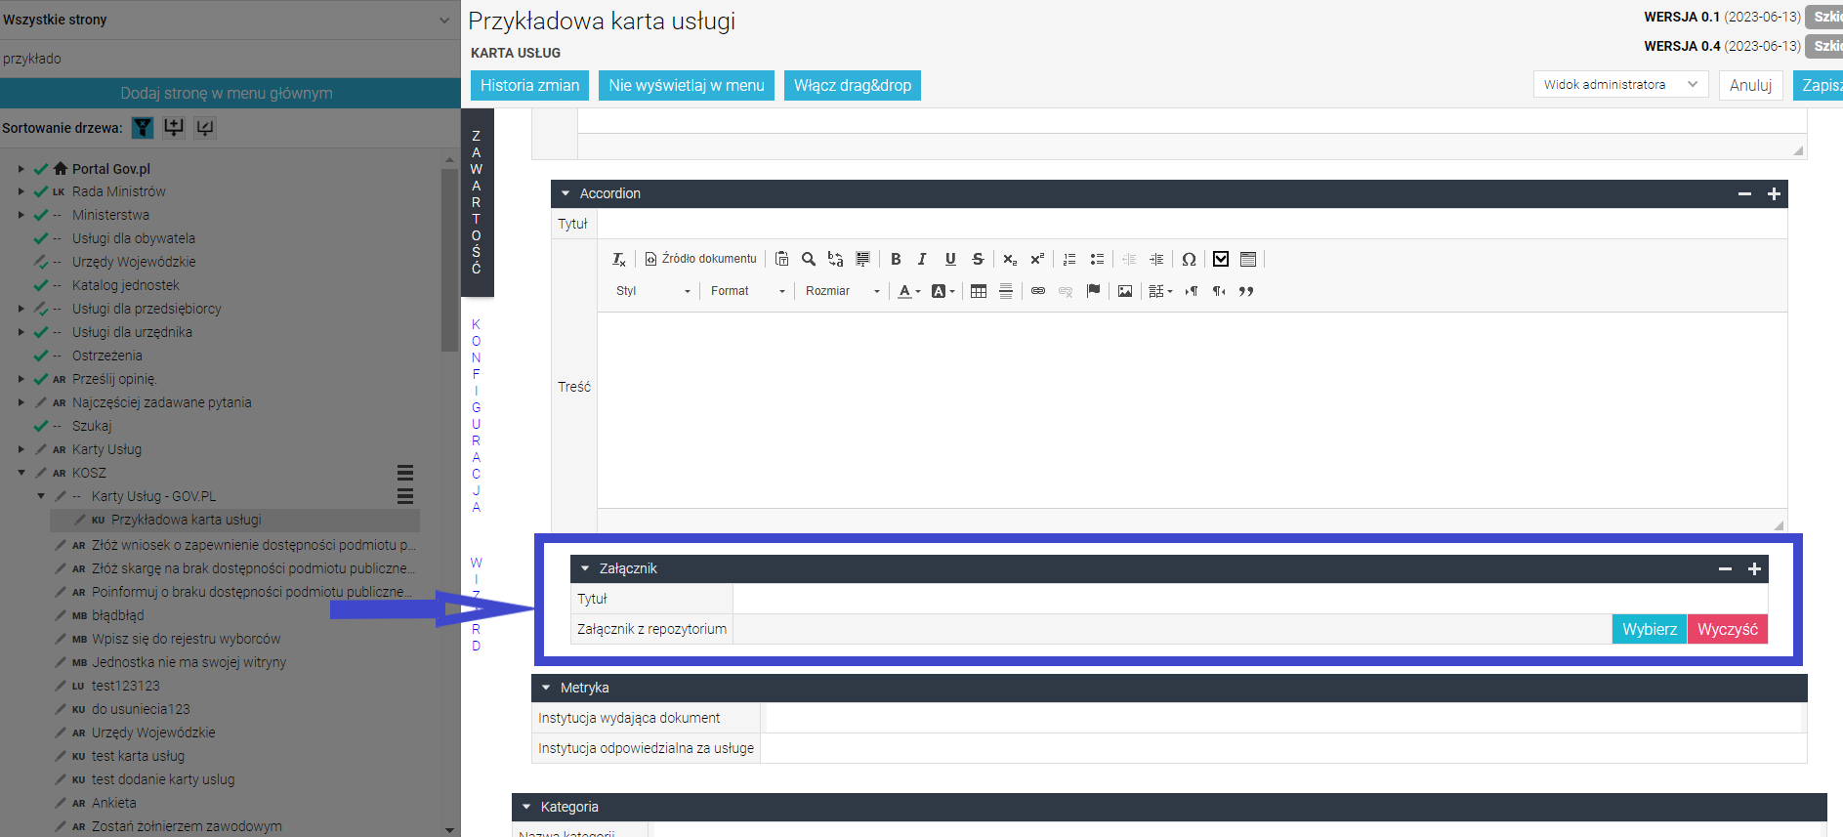Insert horizontal line

pos(1006,291)
